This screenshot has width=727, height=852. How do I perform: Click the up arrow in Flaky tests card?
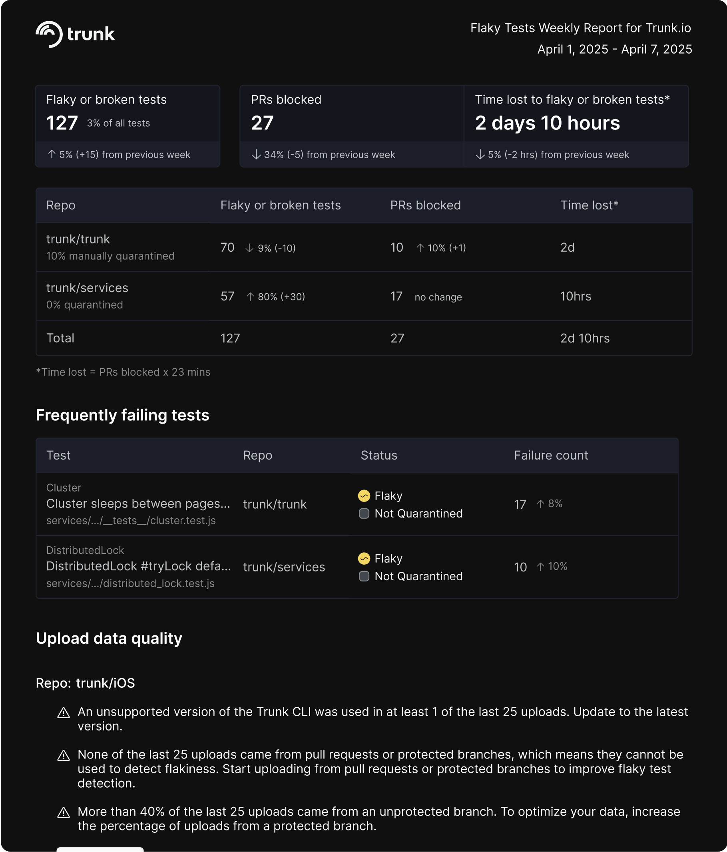click(52, 154)
